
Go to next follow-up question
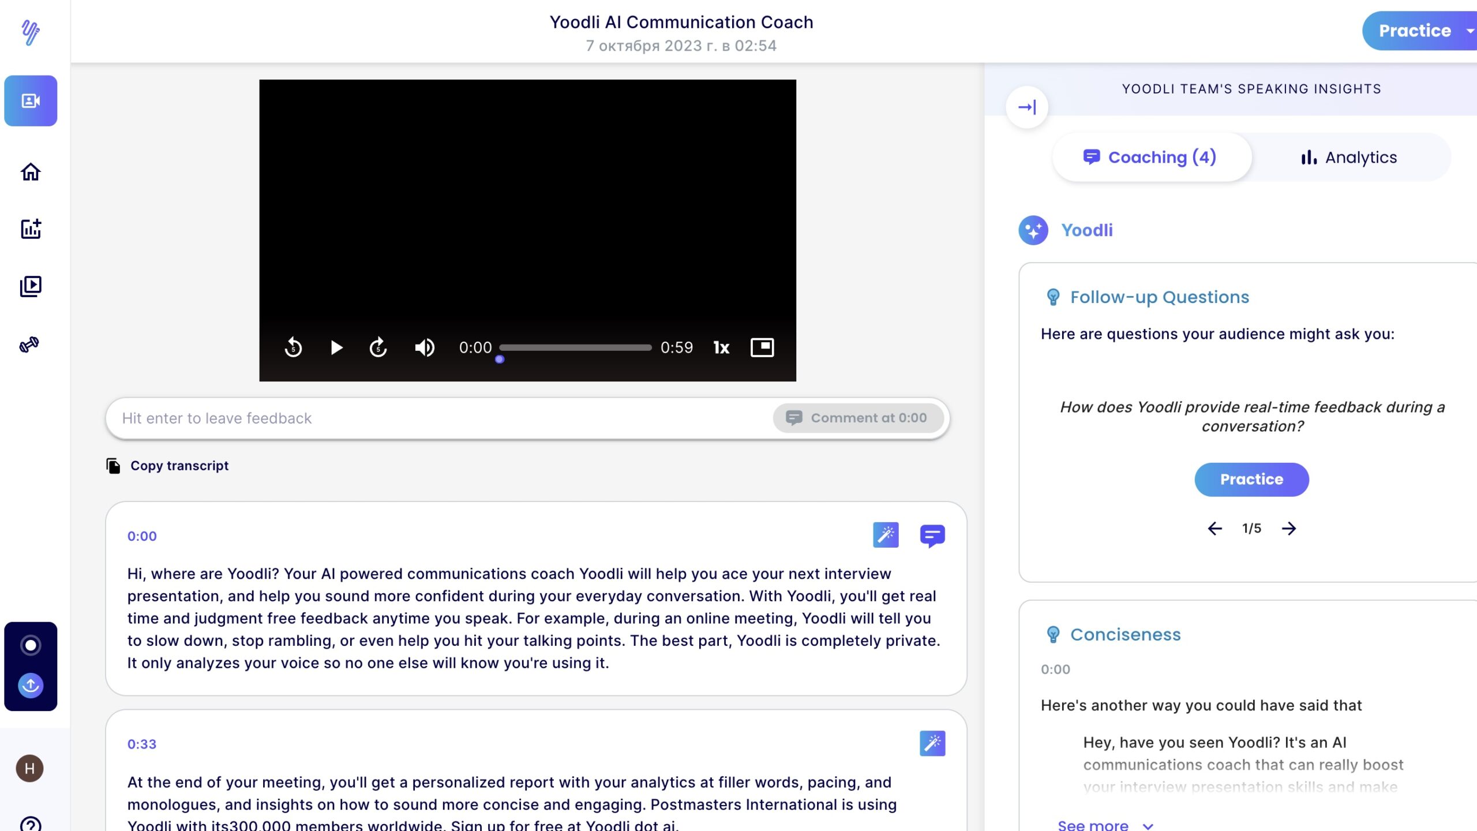click(1289, 528)
